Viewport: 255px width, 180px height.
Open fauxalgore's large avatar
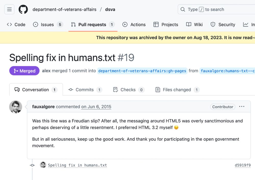tap(16, 107)
